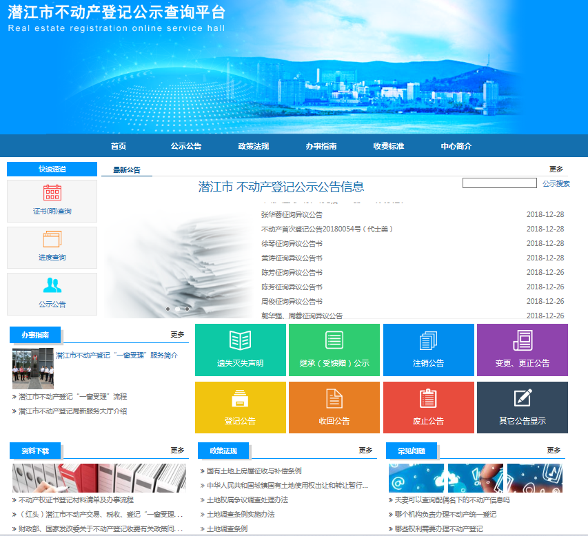Focus the announcement search input field

tap(499, 183)
